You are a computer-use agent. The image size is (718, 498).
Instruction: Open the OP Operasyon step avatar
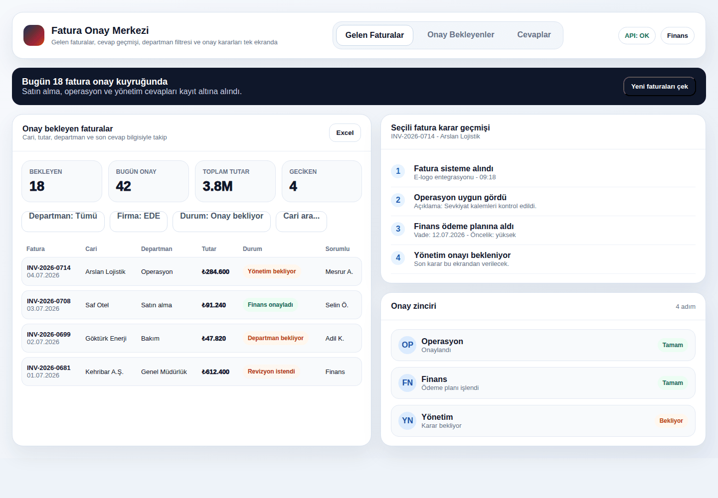coord(407,345)
